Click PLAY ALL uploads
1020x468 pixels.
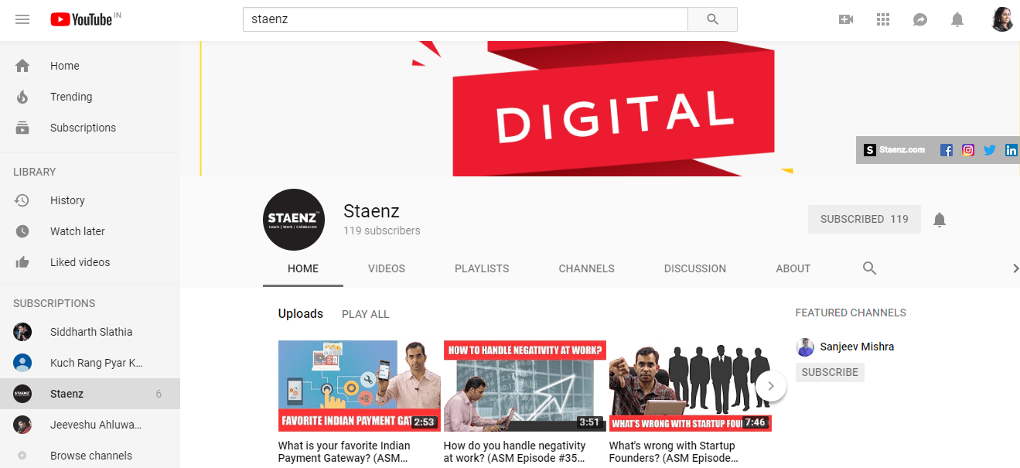(x=366, y=314)
